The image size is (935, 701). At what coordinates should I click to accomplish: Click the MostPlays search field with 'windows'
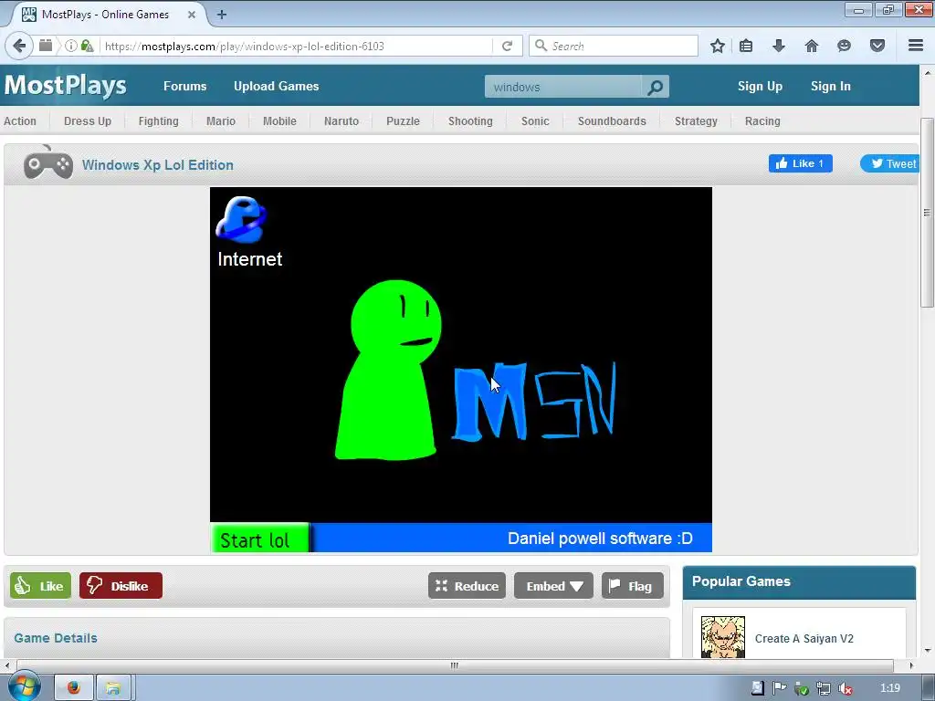[x=563, y=87]
